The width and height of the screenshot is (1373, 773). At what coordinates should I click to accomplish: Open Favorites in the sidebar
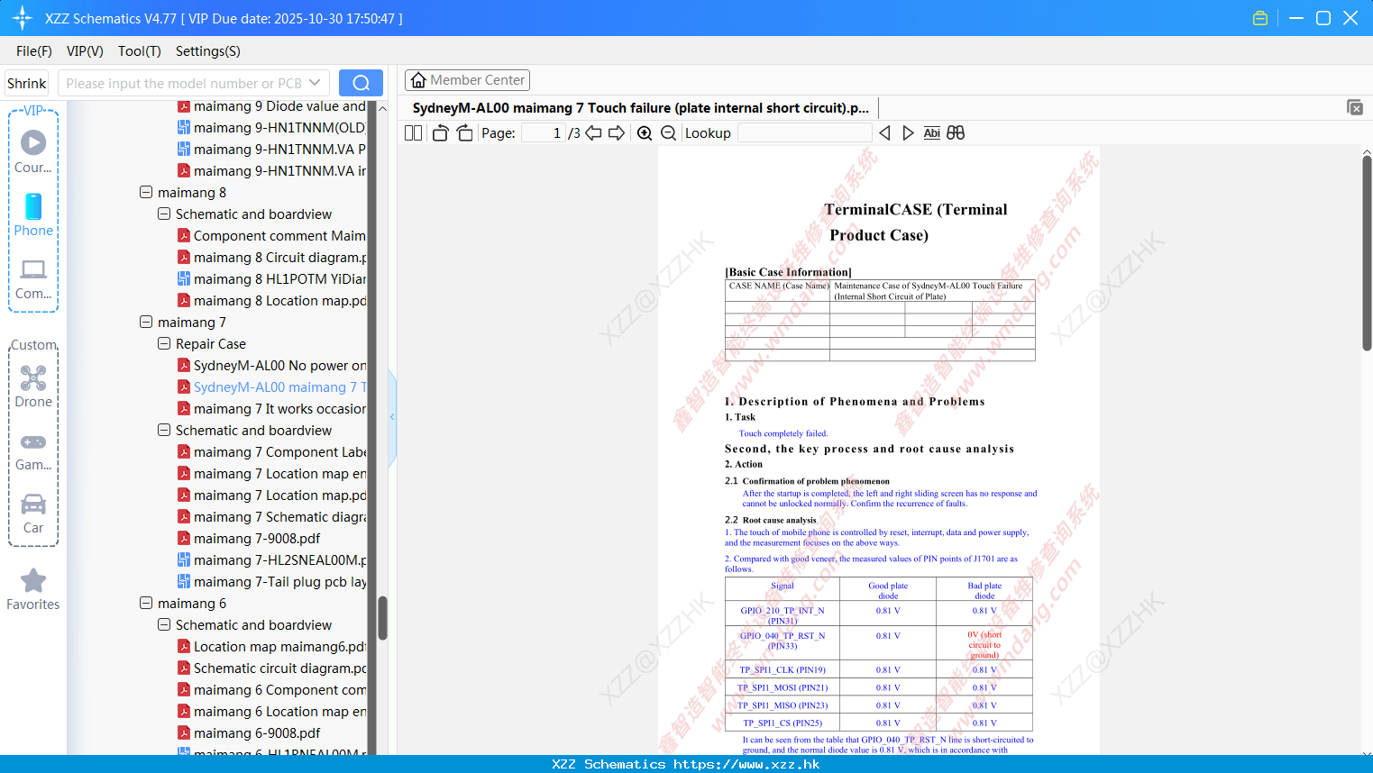[33, 590]
